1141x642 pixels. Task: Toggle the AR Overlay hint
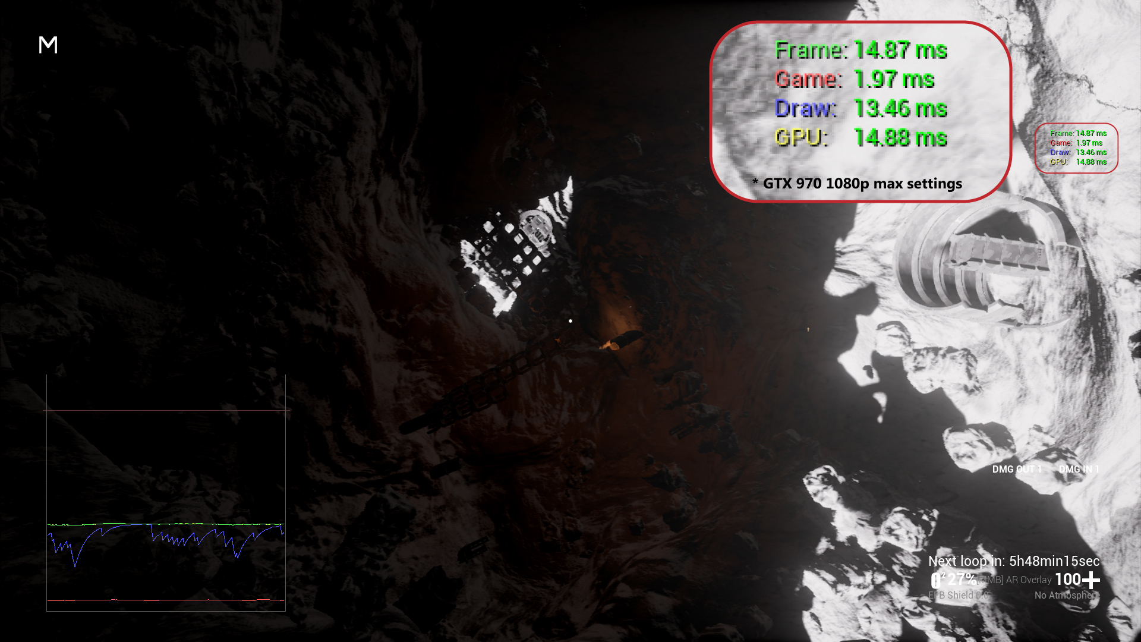pos(1015,580)
